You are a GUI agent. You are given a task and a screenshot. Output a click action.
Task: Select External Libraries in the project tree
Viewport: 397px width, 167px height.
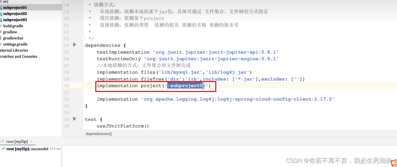14,50
